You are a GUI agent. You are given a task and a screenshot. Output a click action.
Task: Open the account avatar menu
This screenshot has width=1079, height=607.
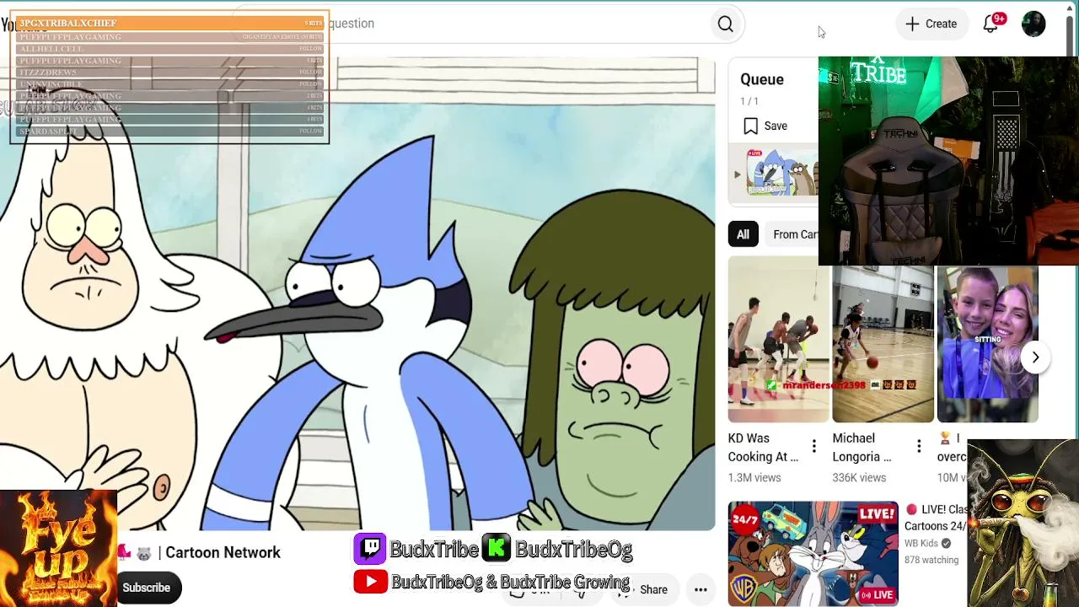[x=1033, y=24]
